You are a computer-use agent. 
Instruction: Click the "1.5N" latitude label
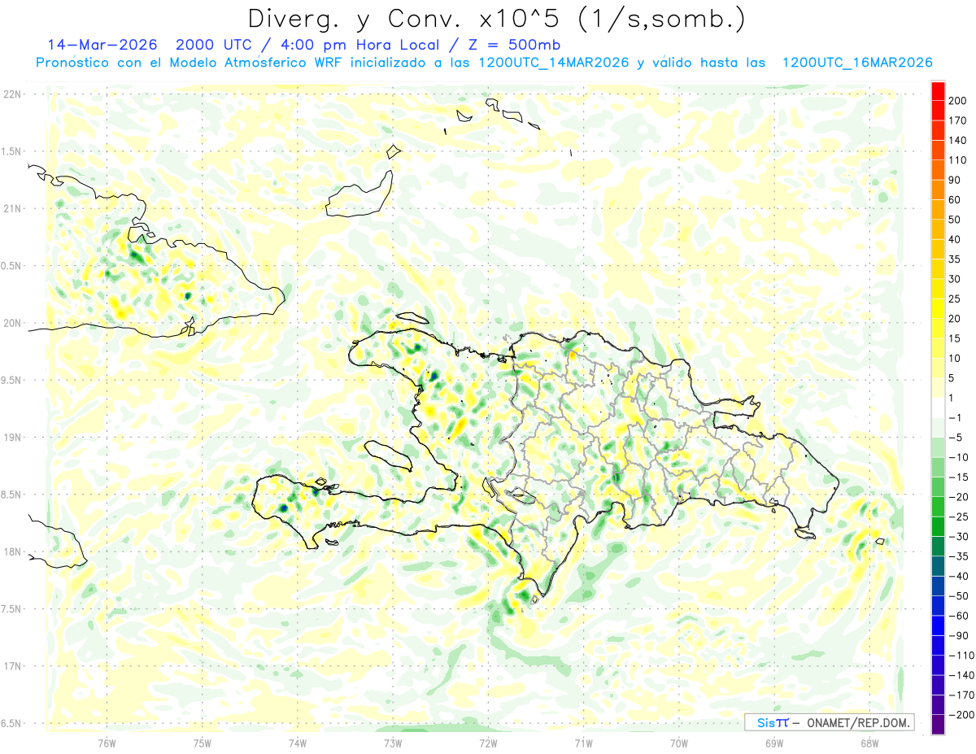pos(11,151)
